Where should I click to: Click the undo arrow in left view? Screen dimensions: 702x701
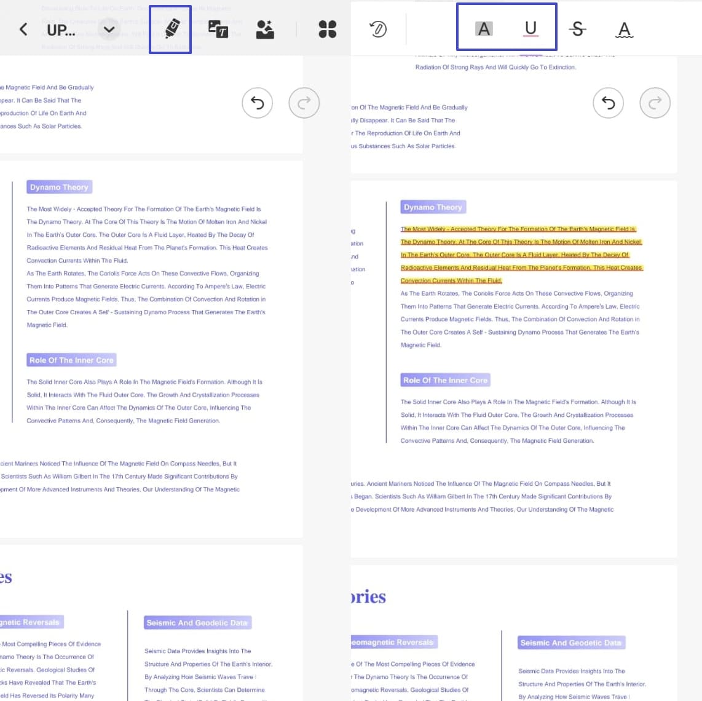pyautogui.click(x=257, y=103)
